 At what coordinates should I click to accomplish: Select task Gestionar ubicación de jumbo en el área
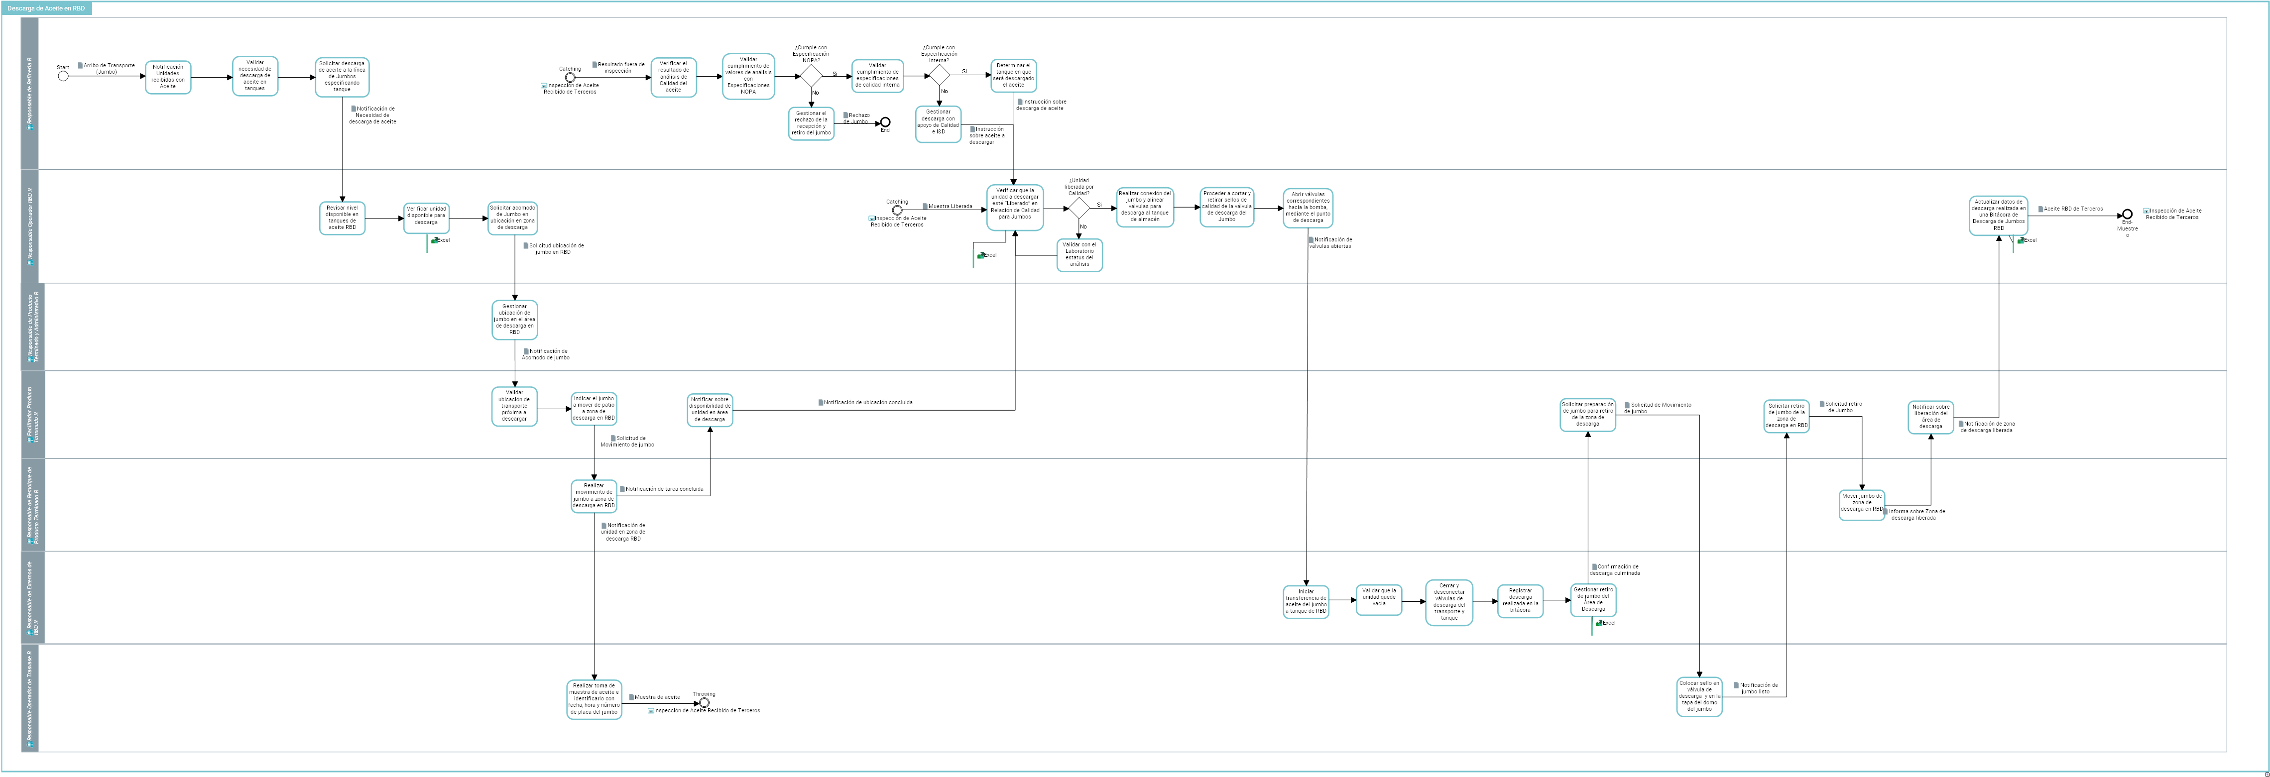click(514, 320)
